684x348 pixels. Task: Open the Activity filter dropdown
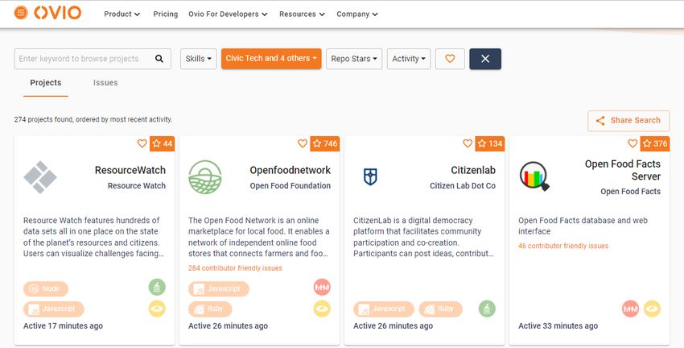409,59
